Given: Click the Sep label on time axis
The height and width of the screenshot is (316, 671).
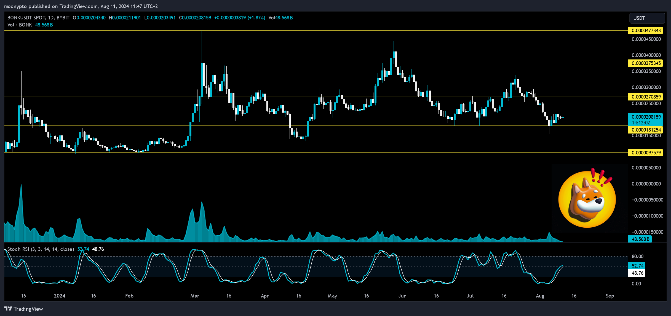Looking at the screenshot, I should pyautogui.click(x=610, y=296).
